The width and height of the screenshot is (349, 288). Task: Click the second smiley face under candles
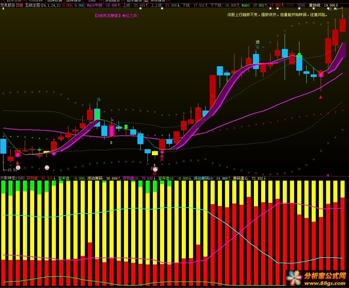click(x=47, y=167)
